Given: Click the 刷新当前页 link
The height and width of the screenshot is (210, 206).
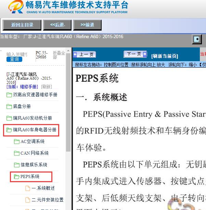Looking at the screenshot, I should (165, 56).
